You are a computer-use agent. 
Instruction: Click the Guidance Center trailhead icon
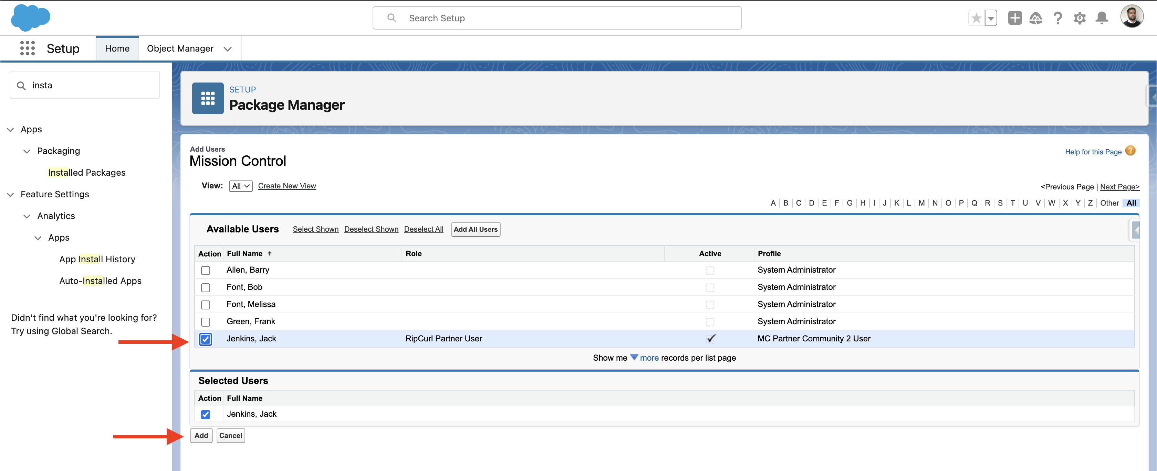click(1036, 18)
